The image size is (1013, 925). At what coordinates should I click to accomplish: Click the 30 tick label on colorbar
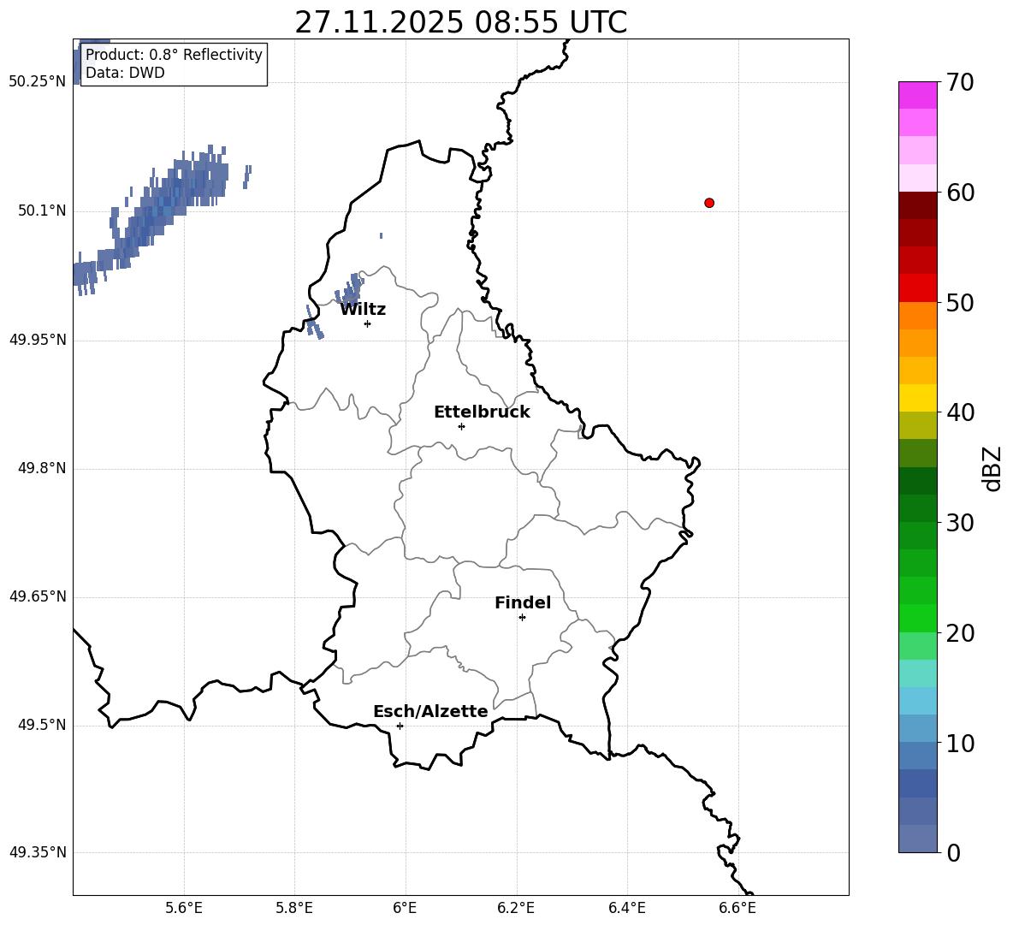pyautogui.click(x=960, y=523)
